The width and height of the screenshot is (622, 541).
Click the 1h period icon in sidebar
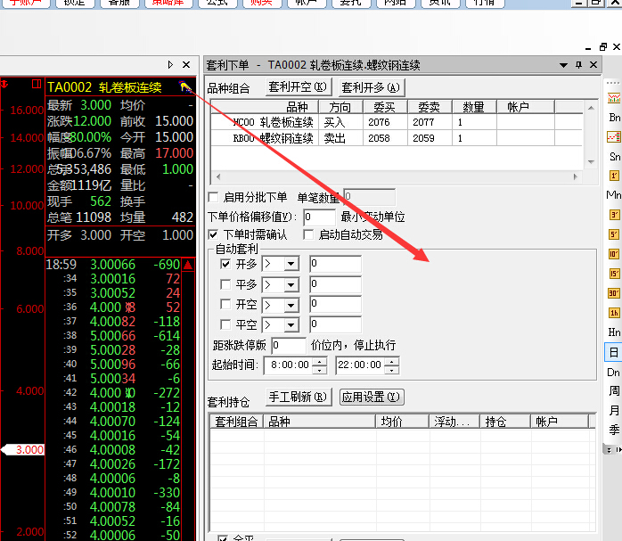click(x=614, y=313)
